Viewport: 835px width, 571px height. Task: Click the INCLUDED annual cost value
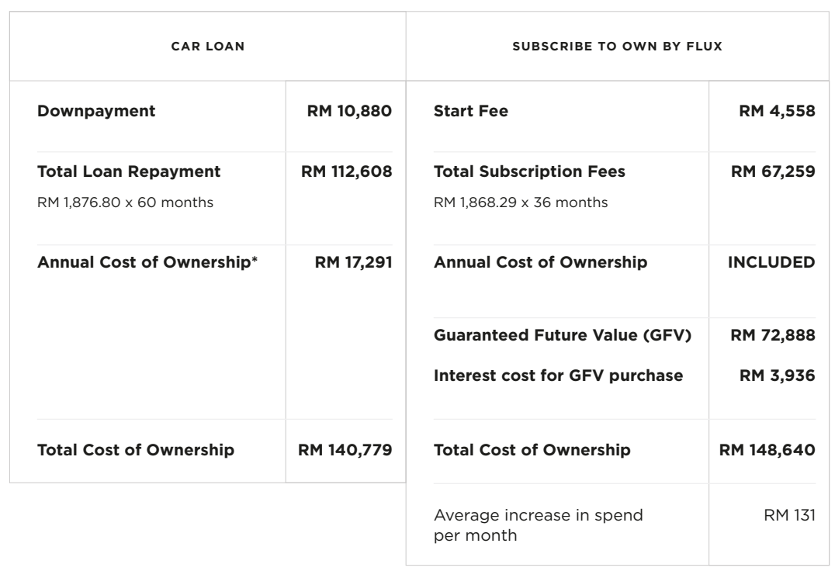(x=771, y=262)
